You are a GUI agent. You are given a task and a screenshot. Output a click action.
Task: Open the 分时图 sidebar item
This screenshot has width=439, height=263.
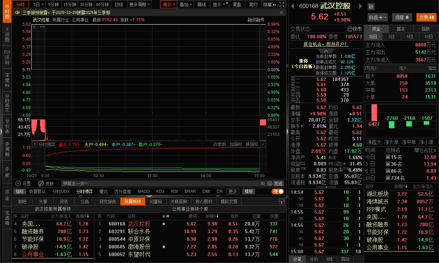coord(7,12)
